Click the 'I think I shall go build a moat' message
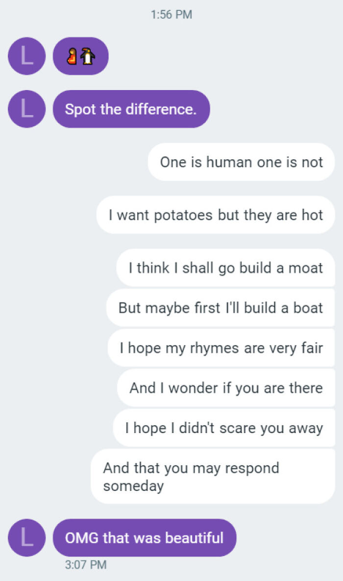The image size is (343, 581). (x=227, y=267)
